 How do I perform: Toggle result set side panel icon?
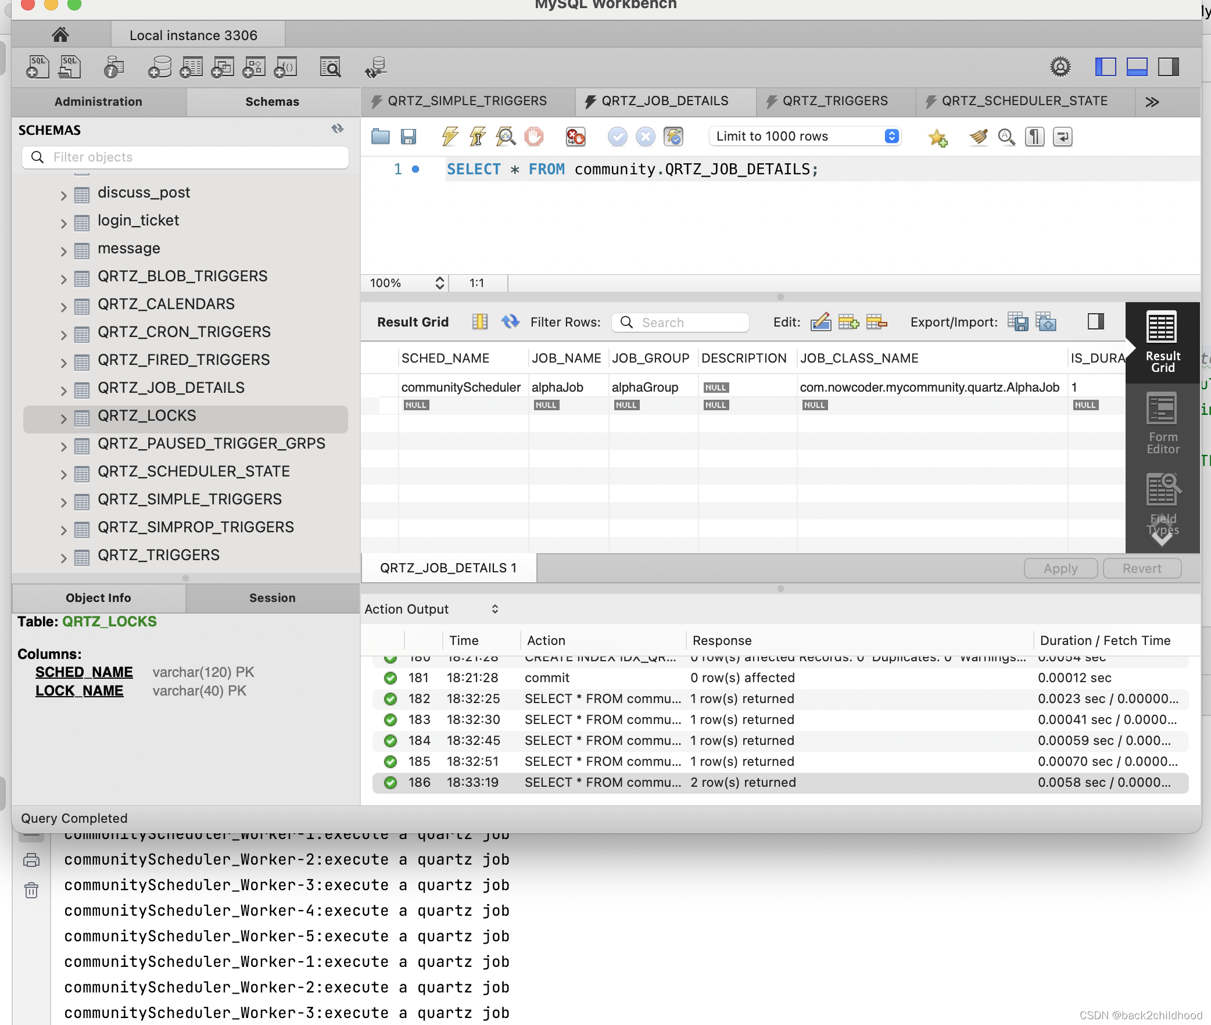1096,321
